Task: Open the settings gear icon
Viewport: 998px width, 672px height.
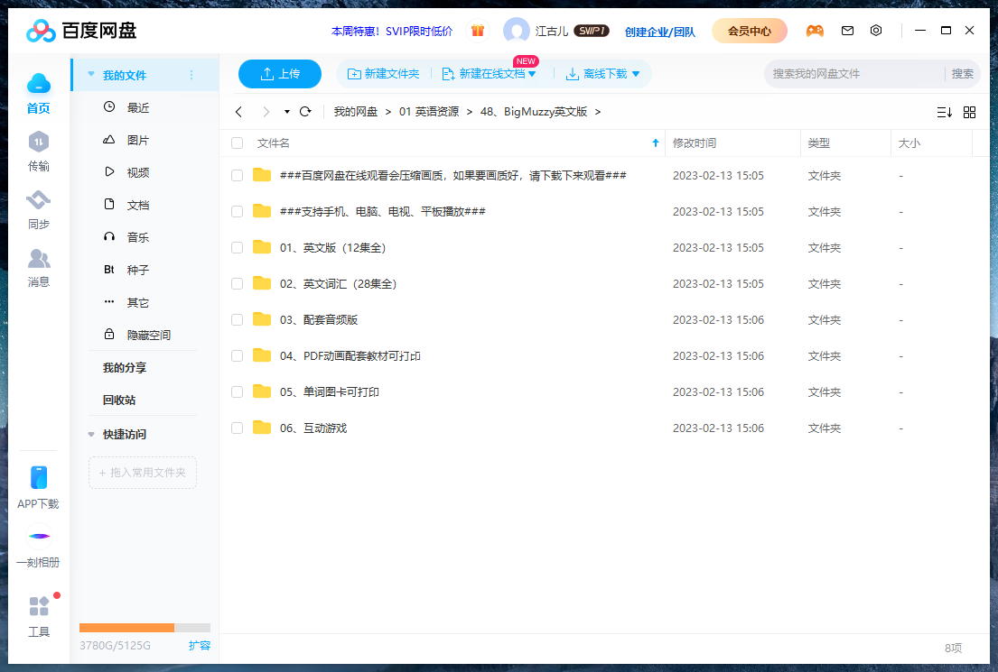Action: [x=876, y=30]
